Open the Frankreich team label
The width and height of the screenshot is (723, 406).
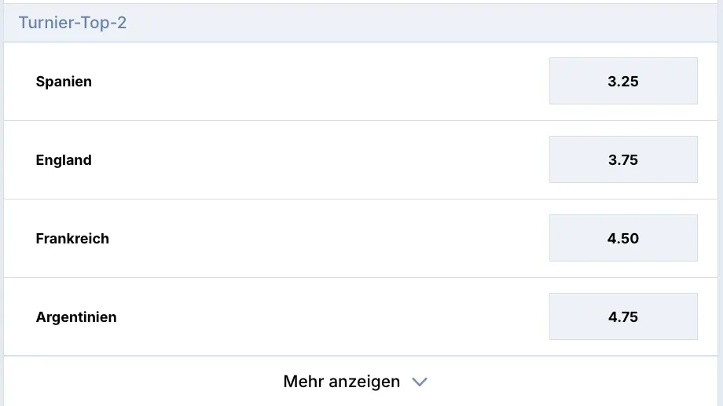click(72, 239)
